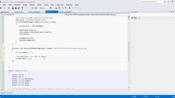Open the BUILD menu

point(25,5)
